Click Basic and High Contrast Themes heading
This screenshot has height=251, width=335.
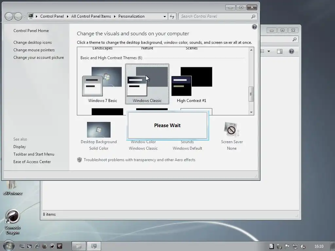click(111, 58)
